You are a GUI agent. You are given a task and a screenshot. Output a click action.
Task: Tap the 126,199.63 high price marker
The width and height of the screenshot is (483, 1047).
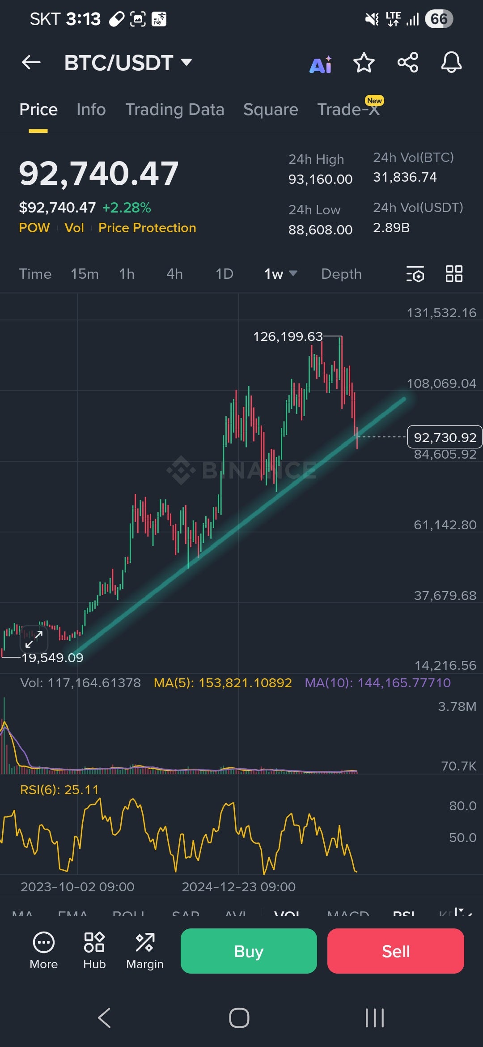click(x=288, y=336)
